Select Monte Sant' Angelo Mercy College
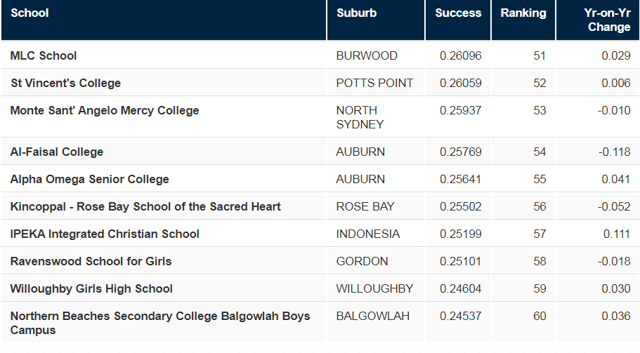Screen dimensions: 640x353 coord(105,110)
